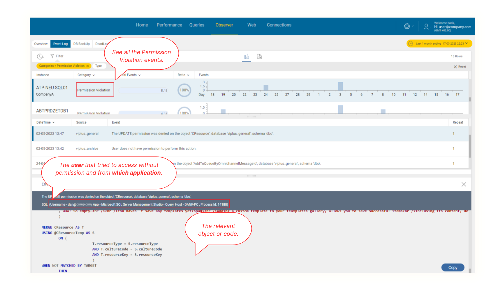Select the 02-05-2023 13:42 event row

point(250,149)
